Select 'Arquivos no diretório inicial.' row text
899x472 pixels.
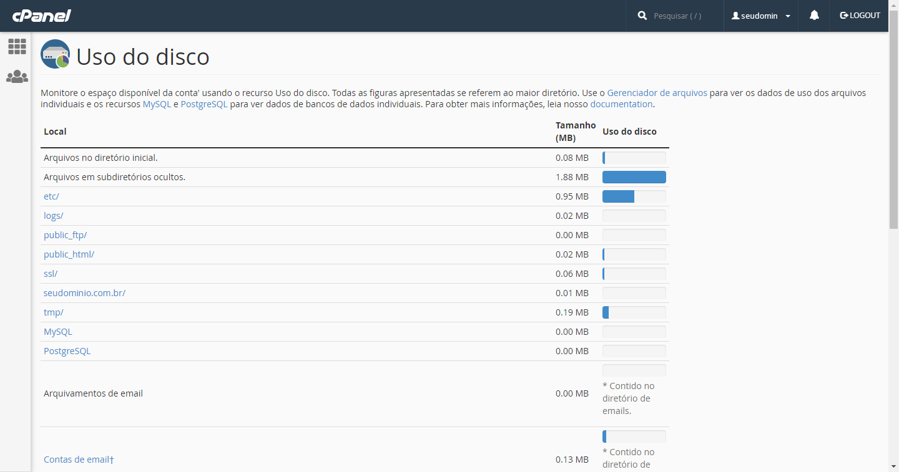coord(101,158)
